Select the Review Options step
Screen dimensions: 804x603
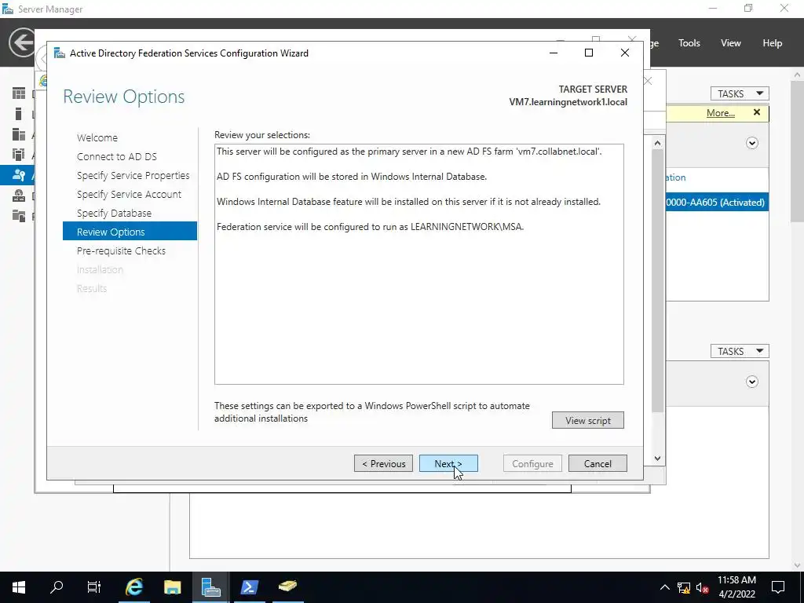(130, 232)
